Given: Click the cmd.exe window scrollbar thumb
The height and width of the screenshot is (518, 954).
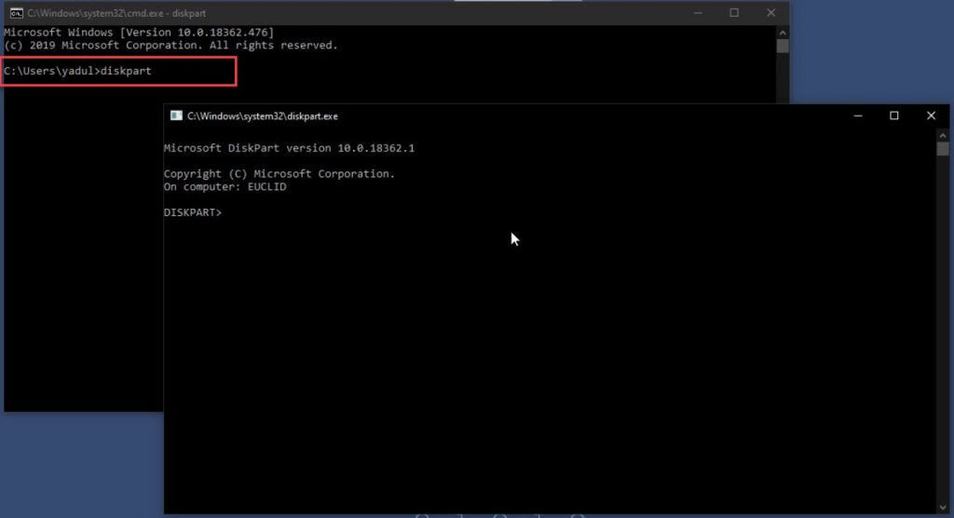Looking at the screenshot, I should [x=783, y=47].
